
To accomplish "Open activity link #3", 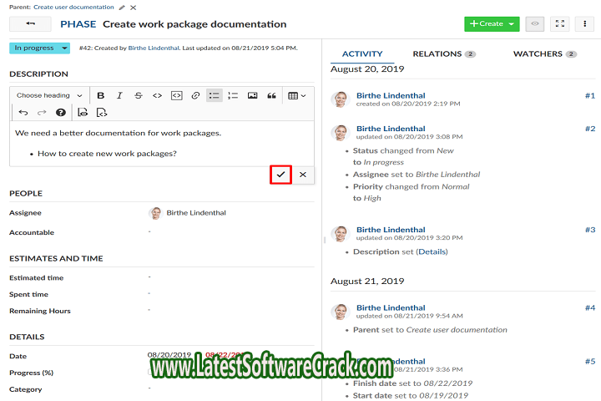I will tap(590, 230).
